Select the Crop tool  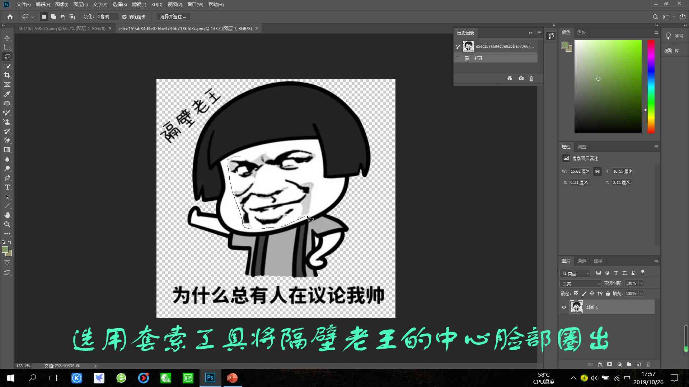click(7, 75)
